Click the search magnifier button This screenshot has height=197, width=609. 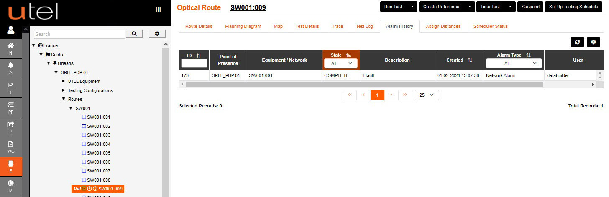tap(134, 34)
